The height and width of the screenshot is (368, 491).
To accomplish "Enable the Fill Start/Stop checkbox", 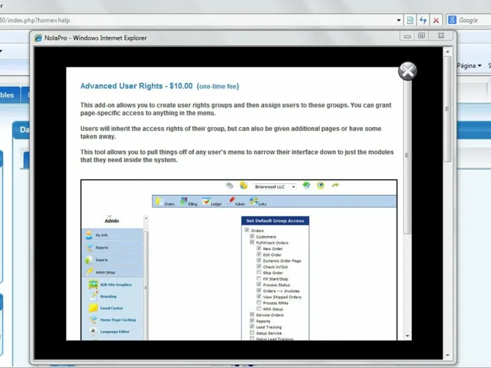I will (259, 278).
